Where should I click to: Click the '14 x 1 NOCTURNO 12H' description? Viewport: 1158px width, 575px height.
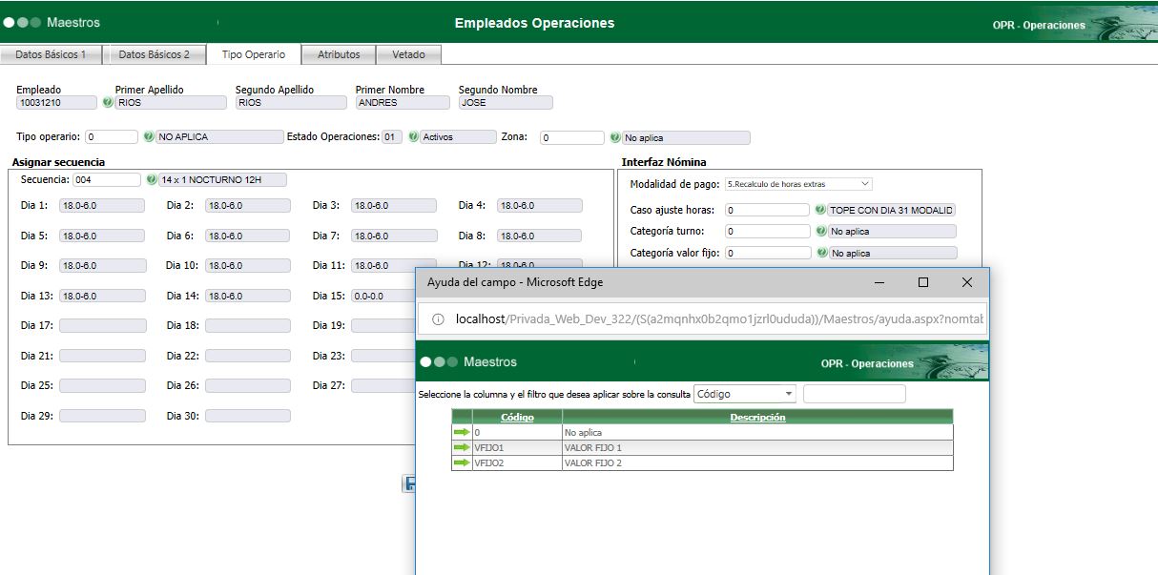coord(223,179)
